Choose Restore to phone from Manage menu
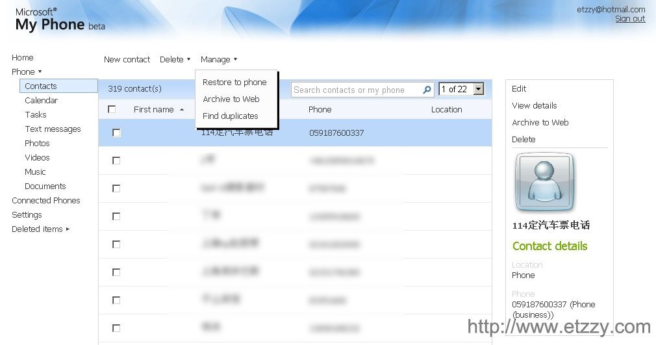 click(x=234, y=82)
